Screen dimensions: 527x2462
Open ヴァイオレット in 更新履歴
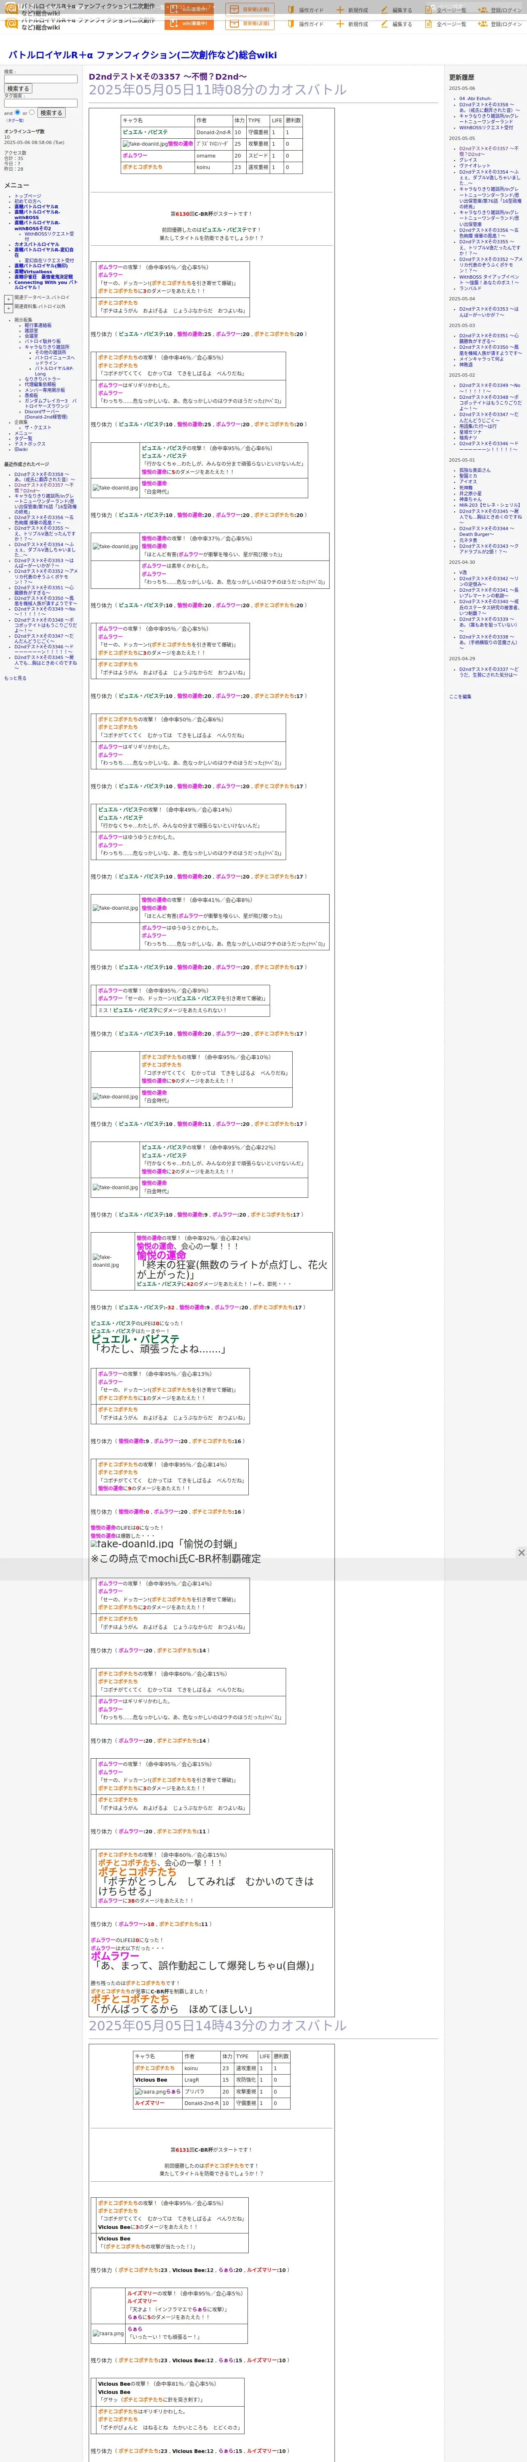click(474, 166)
